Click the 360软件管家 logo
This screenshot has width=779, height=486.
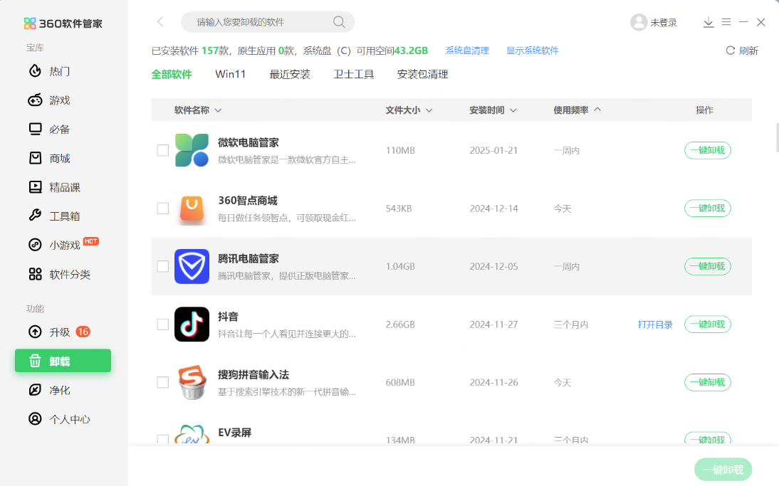[x=63, y=23]
